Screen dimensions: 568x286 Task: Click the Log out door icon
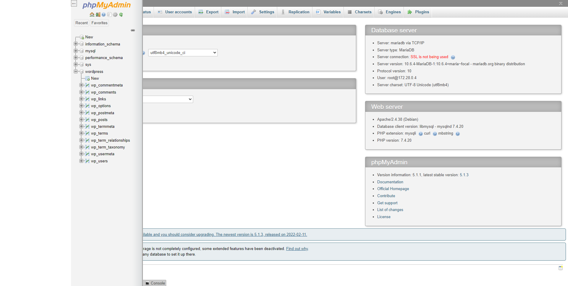coord(98,14)
